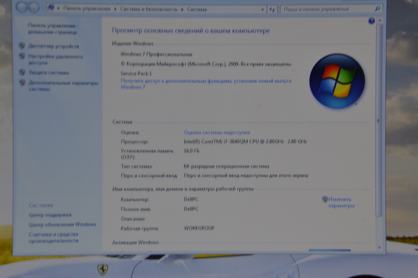
Task: Click the search magnifier icon
Action: point(377,9)
